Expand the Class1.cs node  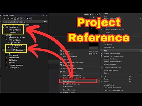[6, 32]
